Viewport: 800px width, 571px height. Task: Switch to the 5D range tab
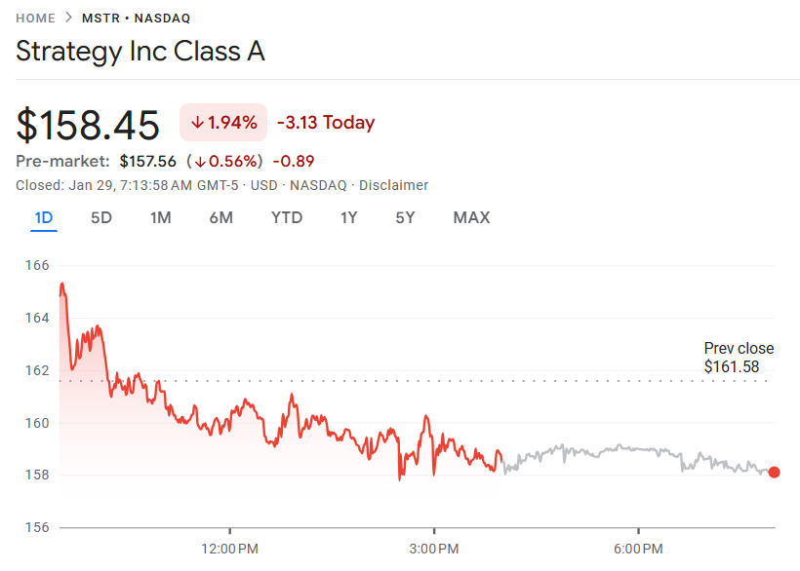101,217
